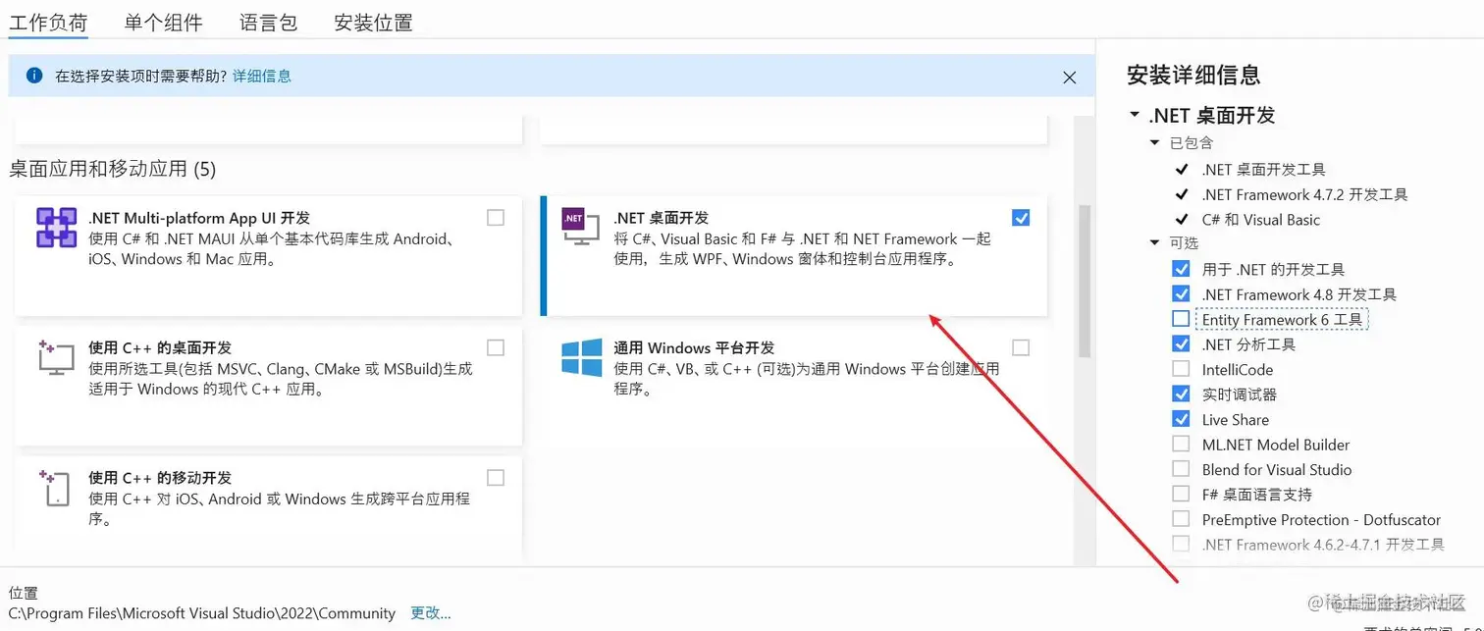
Task: Click the .NET 桌面开发 monitor icon
Action: tap(581, 226)
